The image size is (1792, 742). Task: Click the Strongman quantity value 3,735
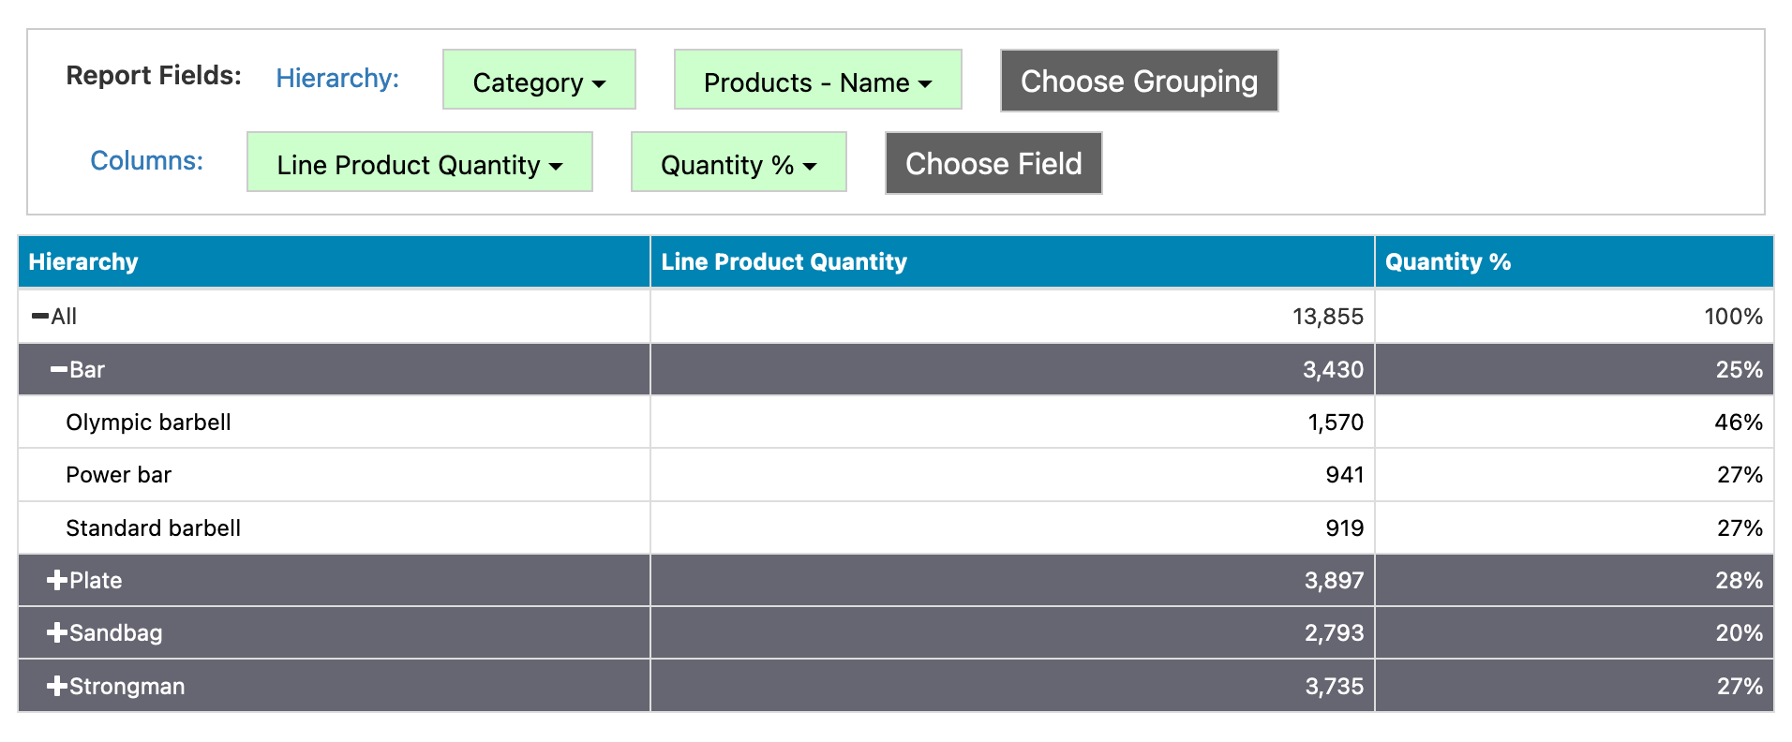[x=1334, y=687]
